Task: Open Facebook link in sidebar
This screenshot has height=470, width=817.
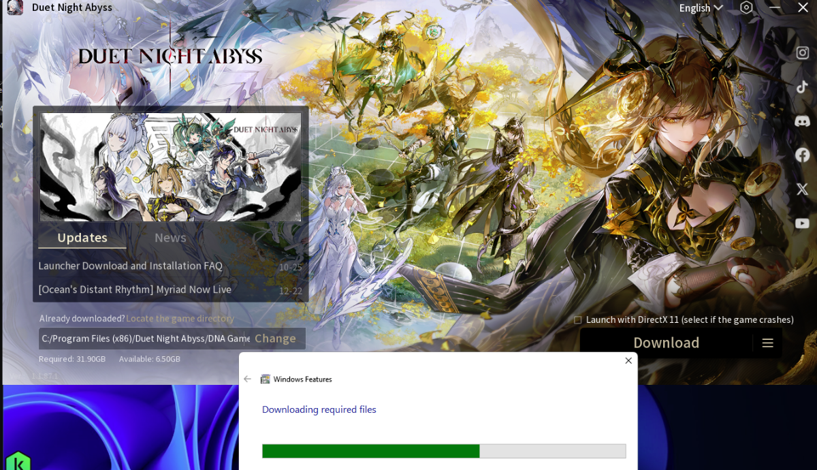Action: (803, 155)
